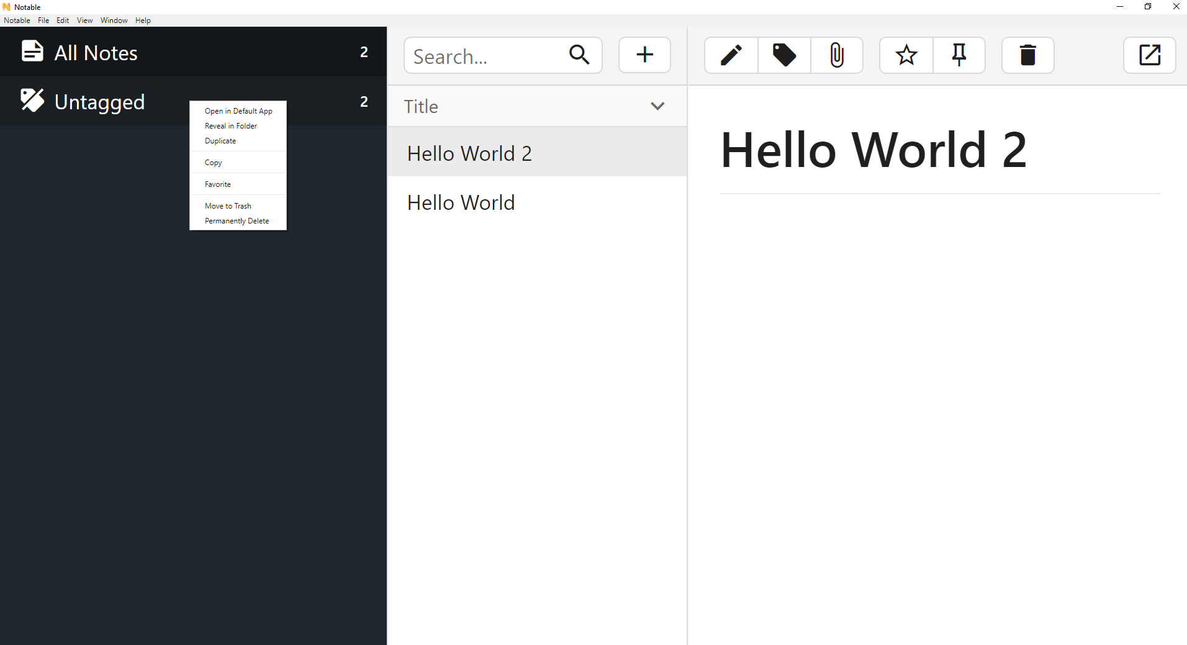Viewport: 1187px width, 645px height.
Task: Favorite the note using the star icon
Action: point(906,55)
